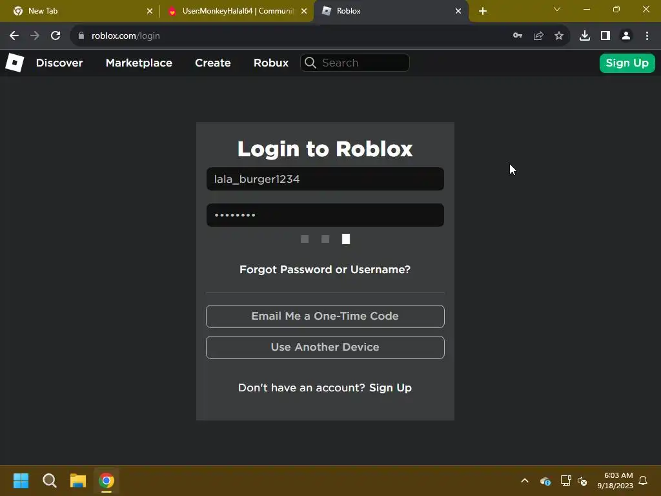The width and height of the screenshot is (661, 496).
Task: Click the share page icon
Action: 538,36
